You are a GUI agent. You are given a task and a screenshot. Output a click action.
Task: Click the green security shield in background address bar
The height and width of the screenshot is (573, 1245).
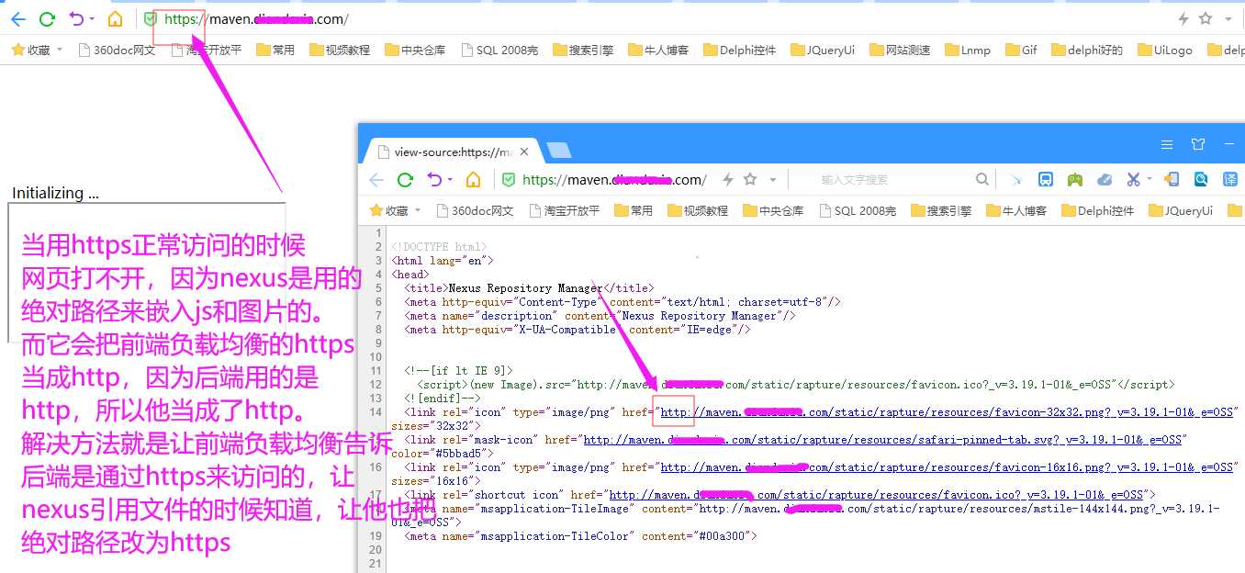click(151, 19)
